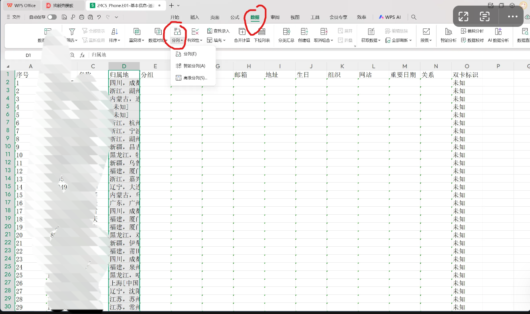The width and height of the screenshot is (530, 314).
Task: Click cell O1 containing 双卡标识
Action: click(467, 75)
